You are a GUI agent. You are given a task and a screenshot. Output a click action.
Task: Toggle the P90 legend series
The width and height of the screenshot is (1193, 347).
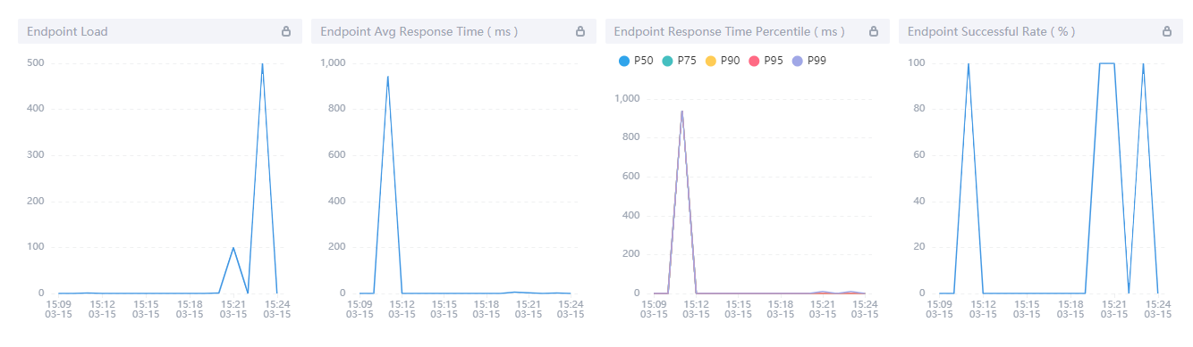(x=722, y=61)
